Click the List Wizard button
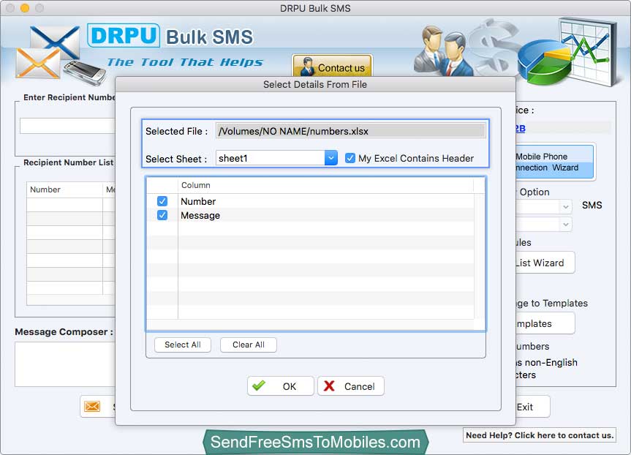 [545, 263]
